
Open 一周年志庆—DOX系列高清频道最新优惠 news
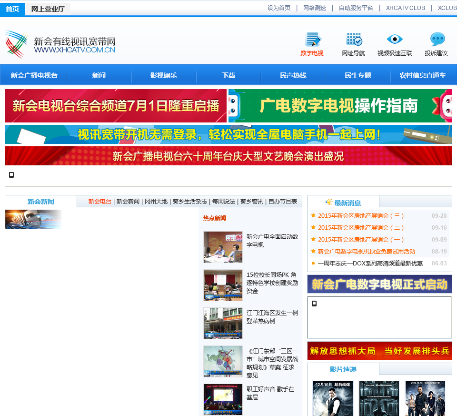point(370,263)
